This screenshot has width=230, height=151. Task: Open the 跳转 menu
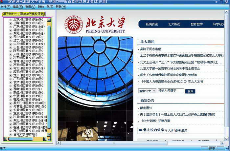pyautogui.click(x=41, y=7)
